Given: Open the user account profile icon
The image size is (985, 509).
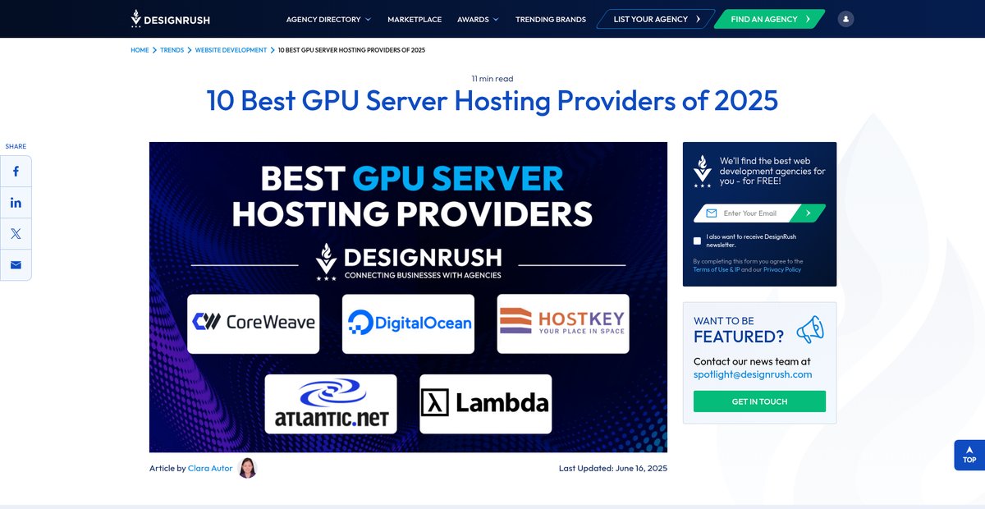Looking at the screenshot, I should (x=845, y=19).
